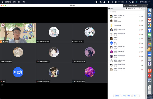Toggle microphone icon for member 2021110814
The height and width of the screenshot is (99, 153).
(x=140, y=25)
